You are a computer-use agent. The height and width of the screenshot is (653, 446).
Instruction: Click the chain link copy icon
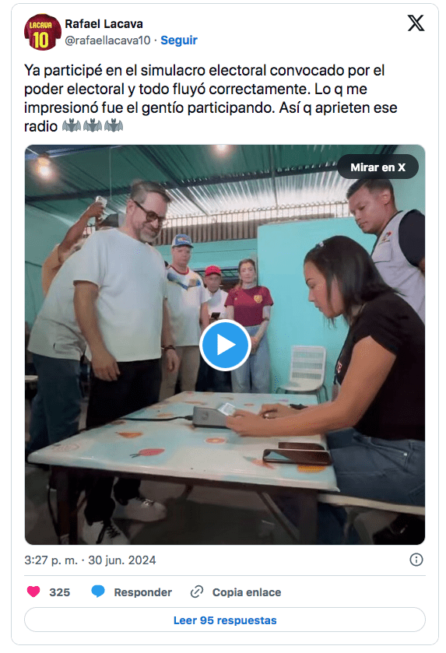coord(197,592)
